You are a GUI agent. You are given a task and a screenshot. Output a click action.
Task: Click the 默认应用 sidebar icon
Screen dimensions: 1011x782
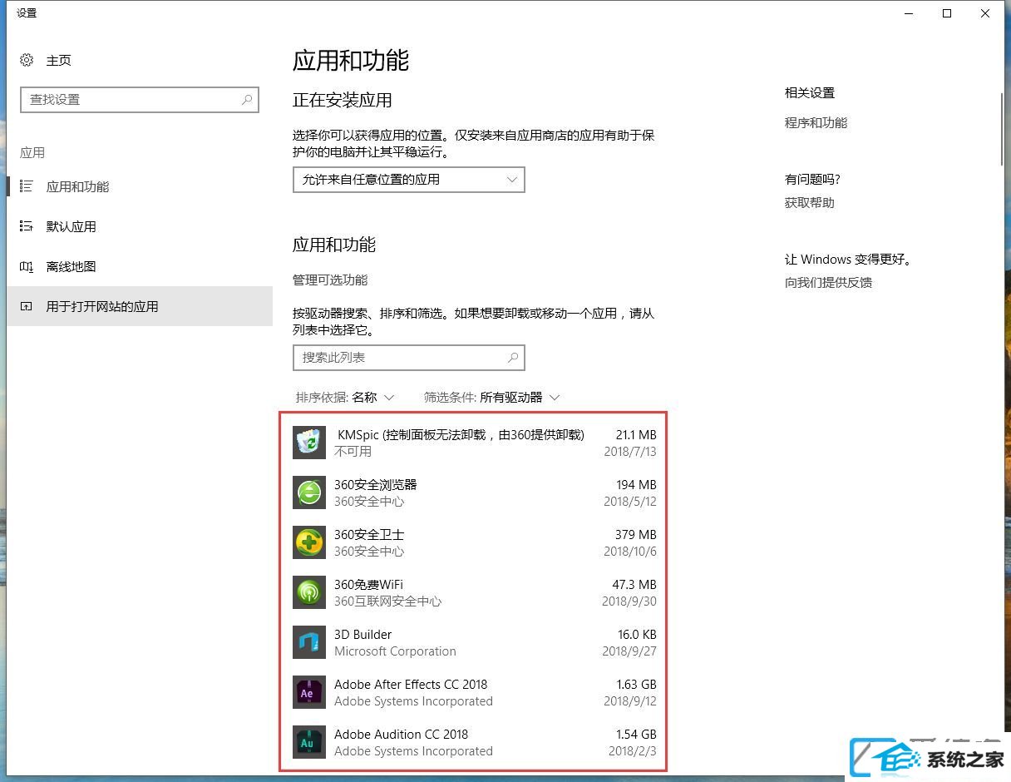[x=27, y=226]
